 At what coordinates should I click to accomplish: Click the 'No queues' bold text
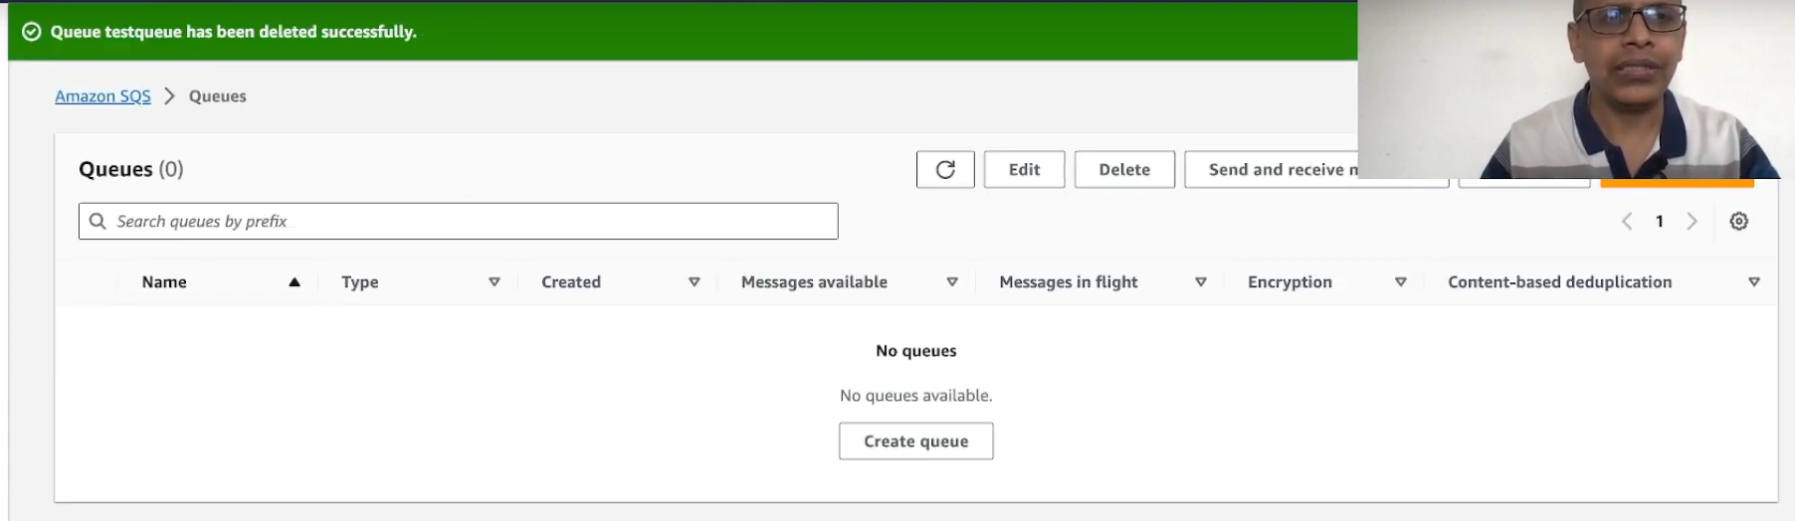(x=915, y=351)
